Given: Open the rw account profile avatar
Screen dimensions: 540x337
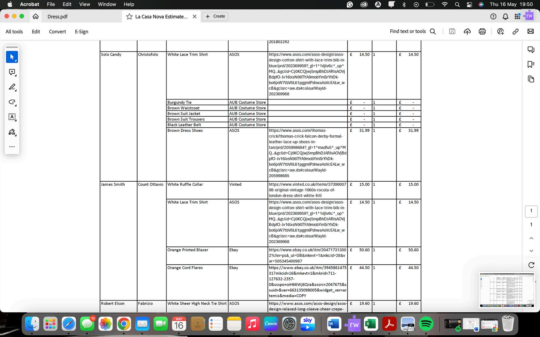Looking at the screenshot, I should coord(529,16).
